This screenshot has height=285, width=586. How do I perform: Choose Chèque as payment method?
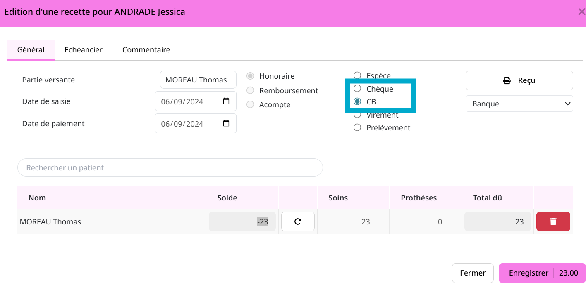click(x=357, y=89)
